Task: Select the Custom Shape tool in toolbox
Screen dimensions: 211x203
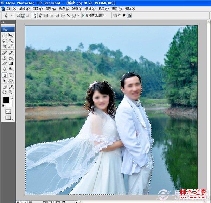Action: 11,81
